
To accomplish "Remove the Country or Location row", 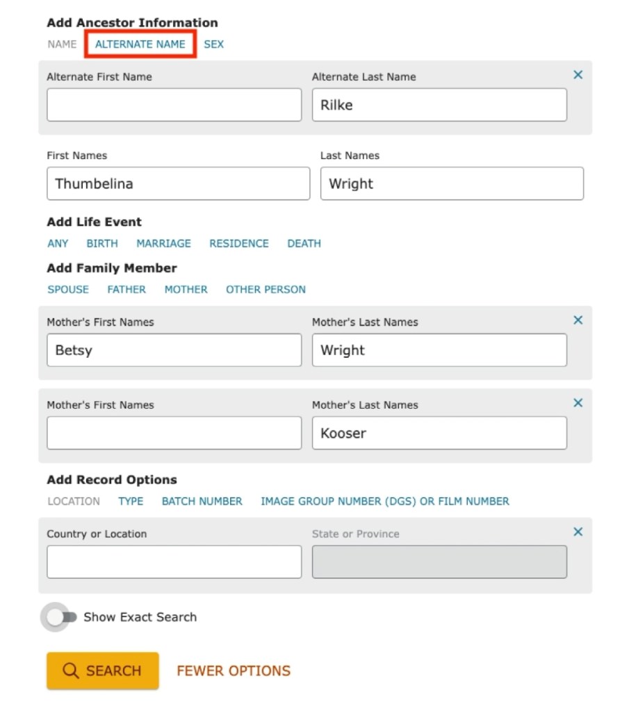I will coord(578,532).
